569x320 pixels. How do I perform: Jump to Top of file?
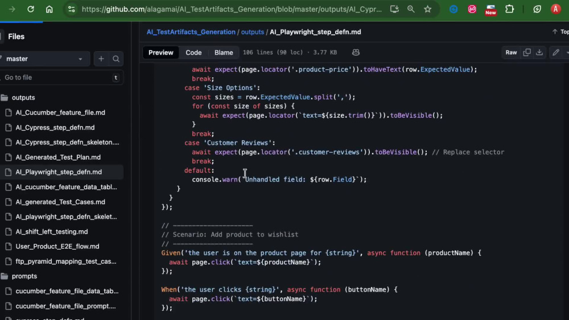point(560,32)
